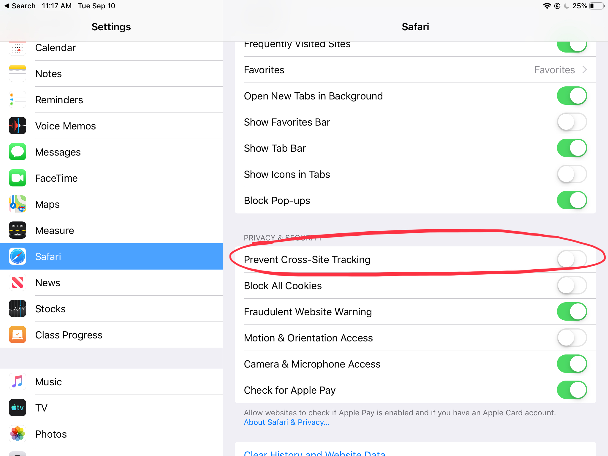This screenshot has width=608, height=456.
Task: Disable Block Pop-ups switch
Action: point(572,200)
